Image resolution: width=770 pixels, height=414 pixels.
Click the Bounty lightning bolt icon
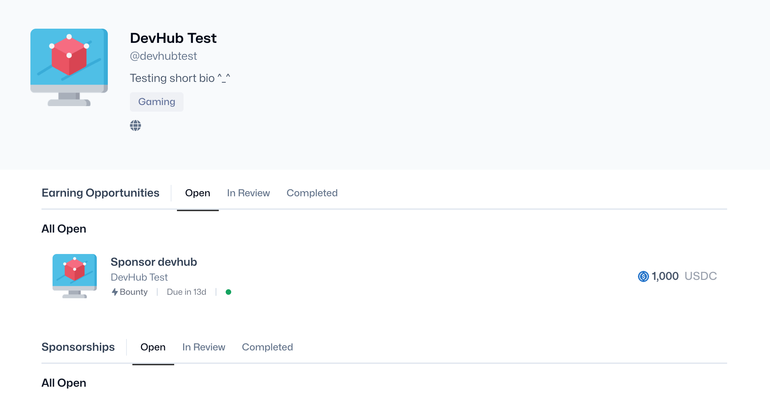coord(115,292)
